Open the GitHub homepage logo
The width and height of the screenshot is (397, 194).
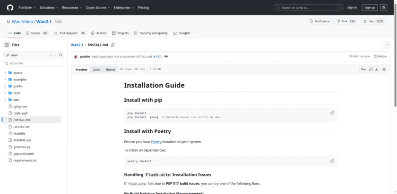pos(10,8)
